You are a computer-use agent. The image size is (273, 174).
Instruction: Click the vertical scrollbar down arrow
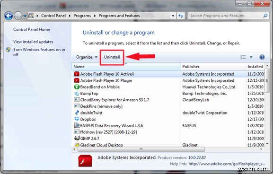267,144
